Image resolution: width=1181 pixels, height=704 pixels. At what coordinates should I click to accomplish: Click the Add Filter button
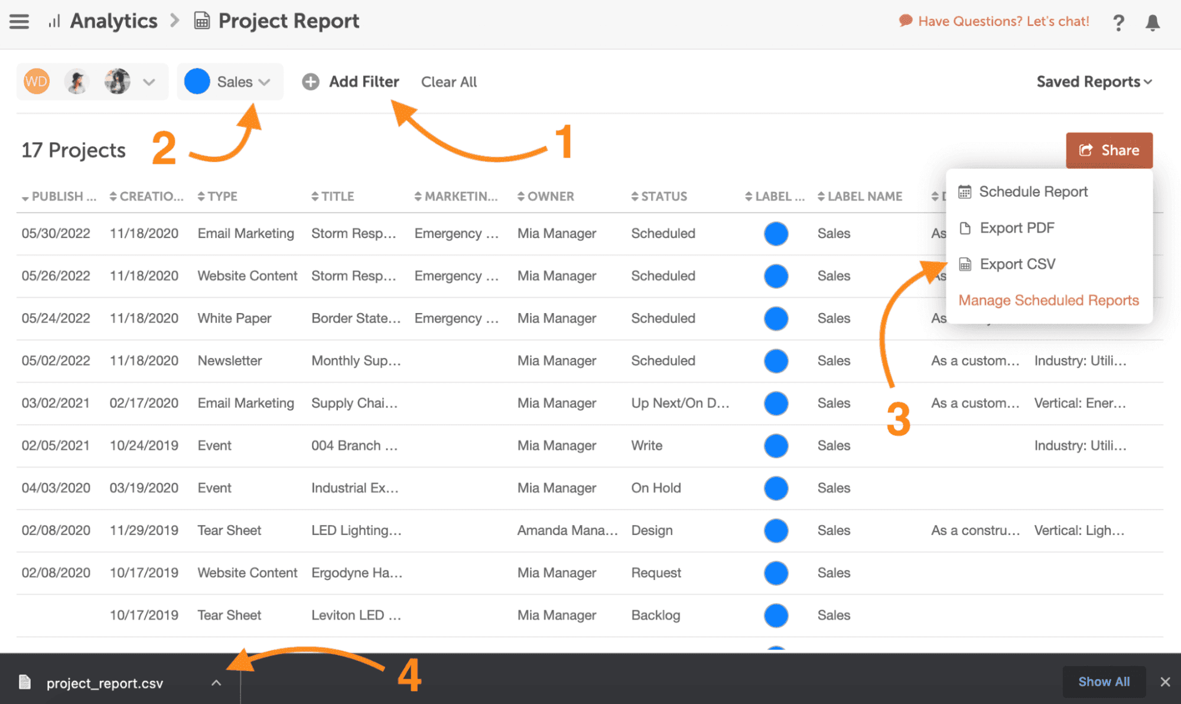coord(351,82)
